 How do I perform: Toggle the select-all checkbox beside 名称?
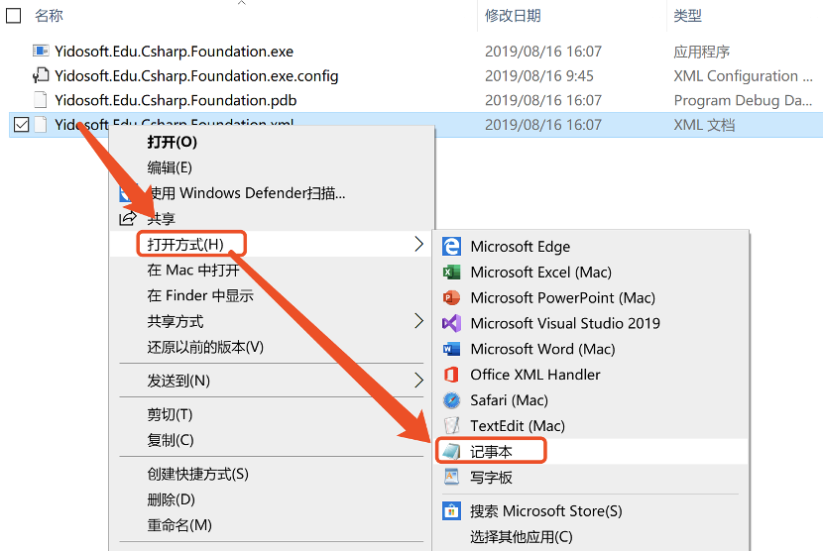[13, 15]
